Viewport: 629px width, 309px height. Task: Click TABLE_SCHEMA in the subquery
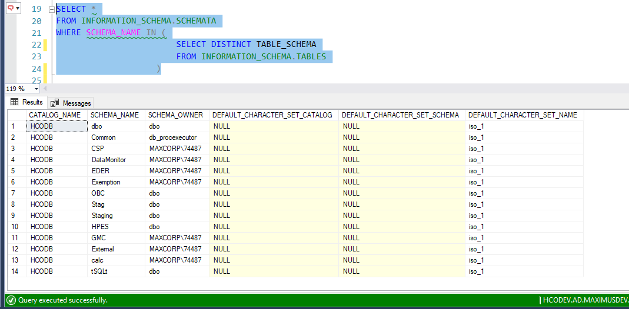click(287, 45)
